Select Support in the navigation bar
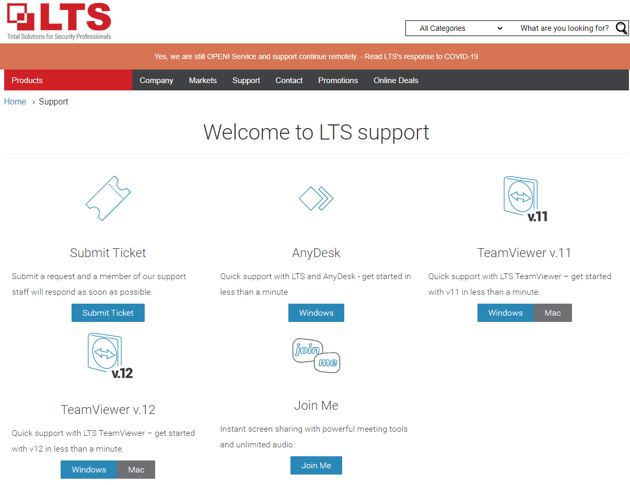 (246, 80)
